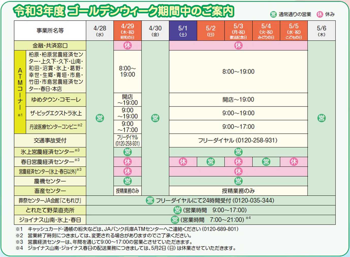350x257 pixels.
Task: Click the wide 9:00～17:00 cell for 丹波医療センターコンビニ
Action: 238,127
